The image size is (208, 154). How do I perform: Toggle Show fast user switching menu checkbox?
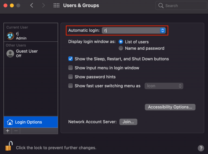click(x=70, y=86)
